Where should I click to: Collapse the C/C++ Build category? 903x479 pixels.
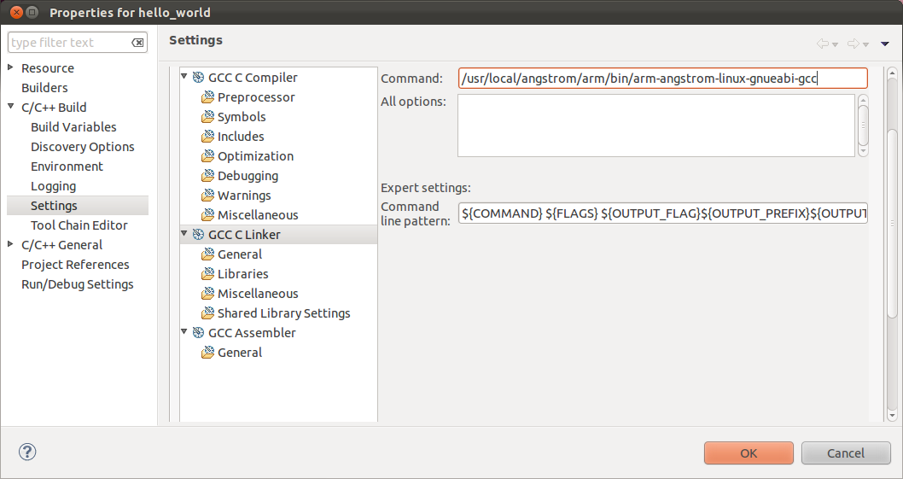click(x=10, y=106)
